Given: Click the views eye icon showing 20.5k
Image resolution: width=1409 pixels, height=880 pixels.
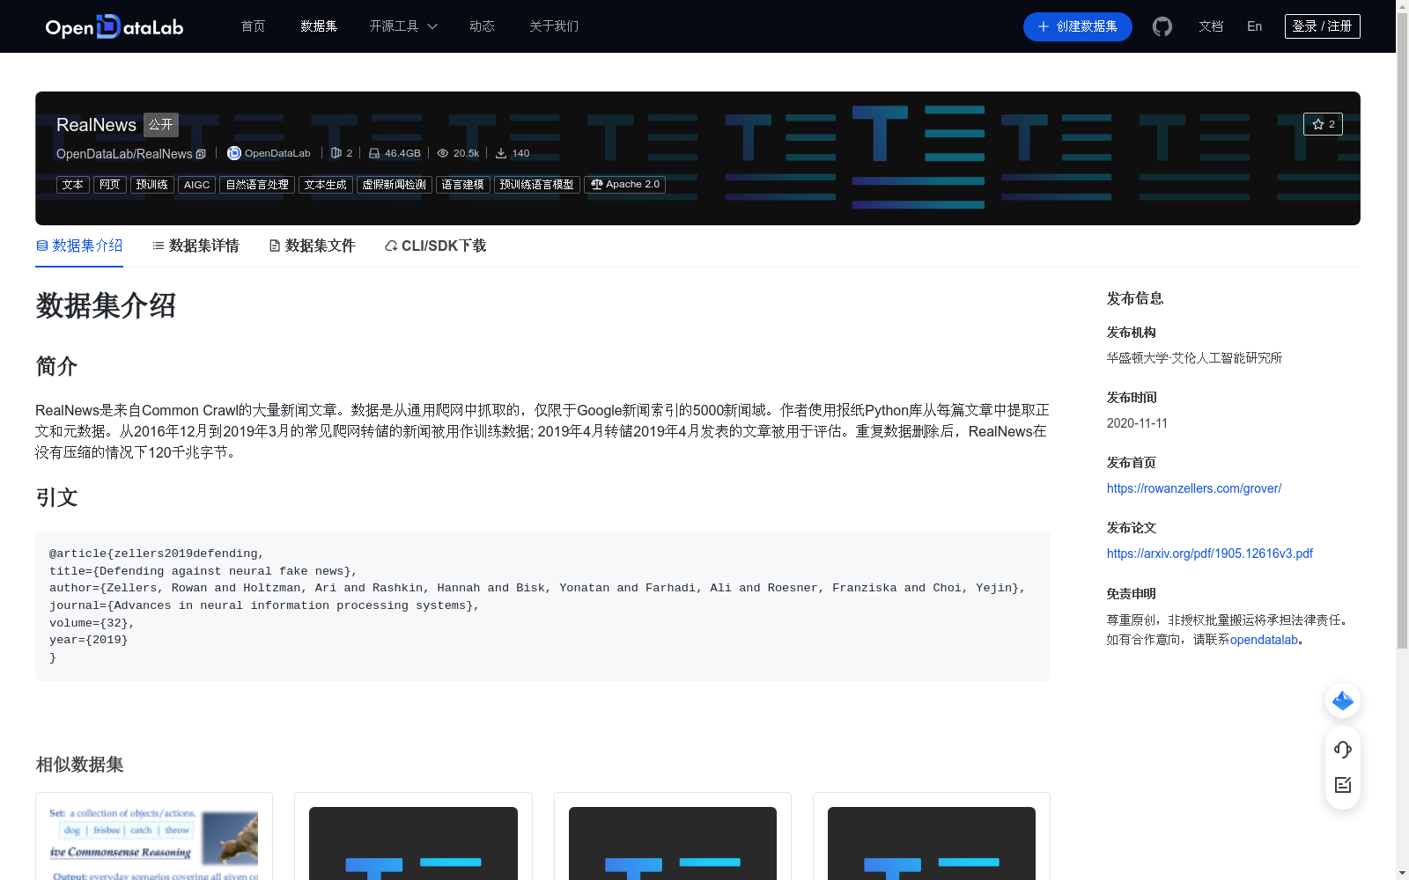Looking at the screenshot, I should (x=443, y=152).
